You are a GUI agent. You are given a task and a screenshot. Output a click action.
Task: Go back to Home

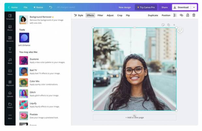[13, 7]
